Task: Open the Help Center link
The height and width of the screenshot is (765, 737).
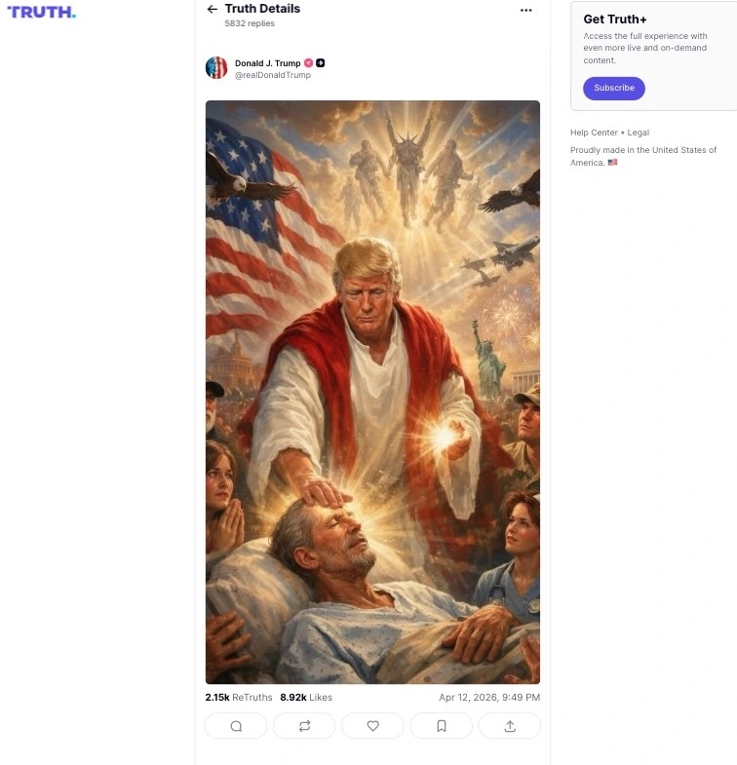Action: click(x=594, y=133)
